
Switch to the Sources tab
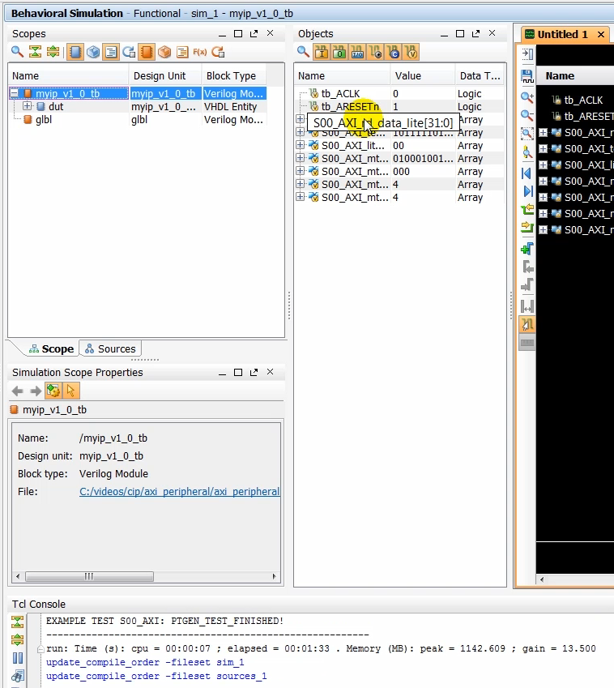tap(109, 349)
